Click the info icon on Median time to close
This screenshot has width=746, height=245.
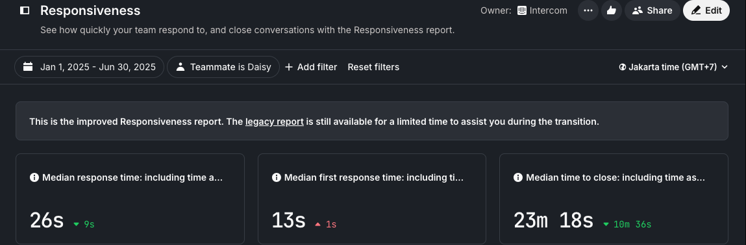[x=518, y=177]
